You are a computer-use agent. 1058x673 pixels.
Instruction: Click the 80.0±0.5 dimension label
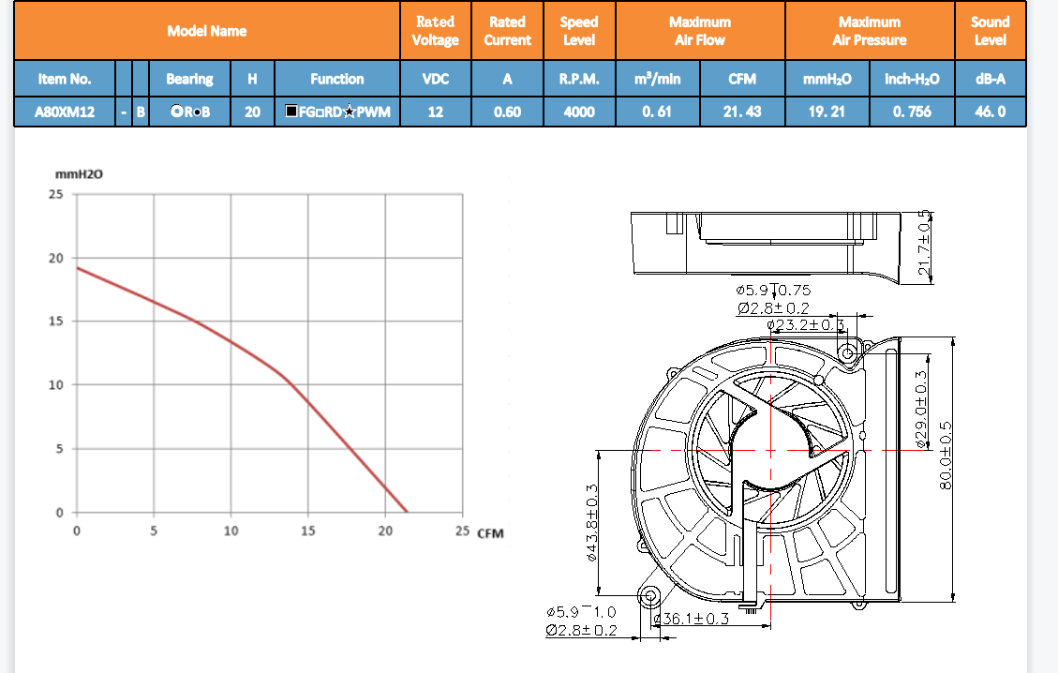(946, 456)
